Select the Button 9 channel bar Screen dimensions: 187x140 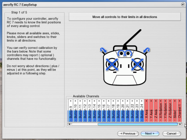[71, 111]
